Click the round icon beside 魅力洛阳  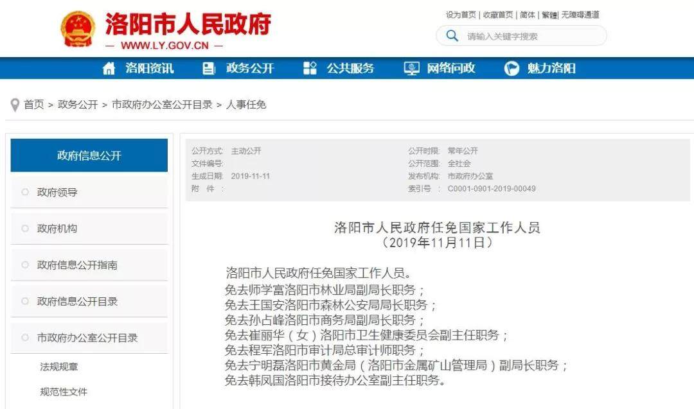click(512, 69)
